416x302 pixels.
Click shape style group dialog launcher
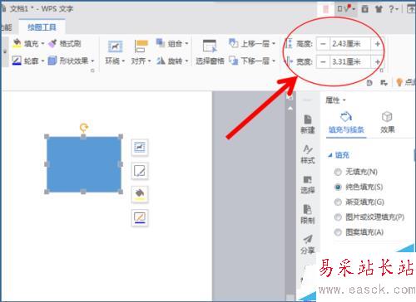tap(92, 71)
